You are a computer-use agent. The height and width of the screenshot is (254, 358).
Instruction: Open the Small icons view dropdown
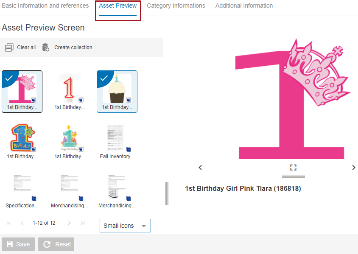[x=125, y=226]
